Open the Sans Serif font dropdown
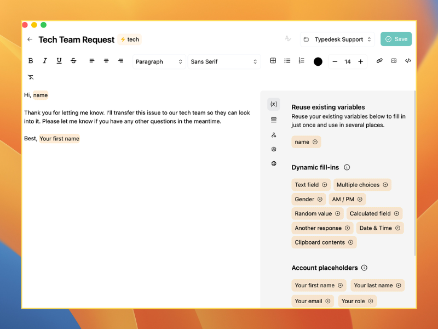The image size is (438, 329). pos(224,61)
